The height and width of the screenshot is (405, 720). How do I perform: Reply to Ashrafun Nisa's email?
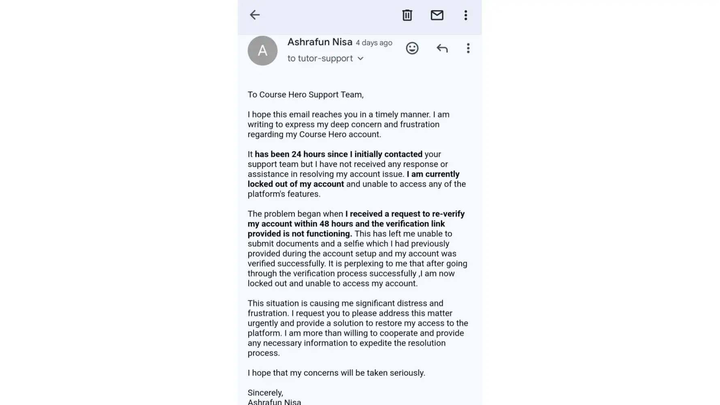[442, 49]
